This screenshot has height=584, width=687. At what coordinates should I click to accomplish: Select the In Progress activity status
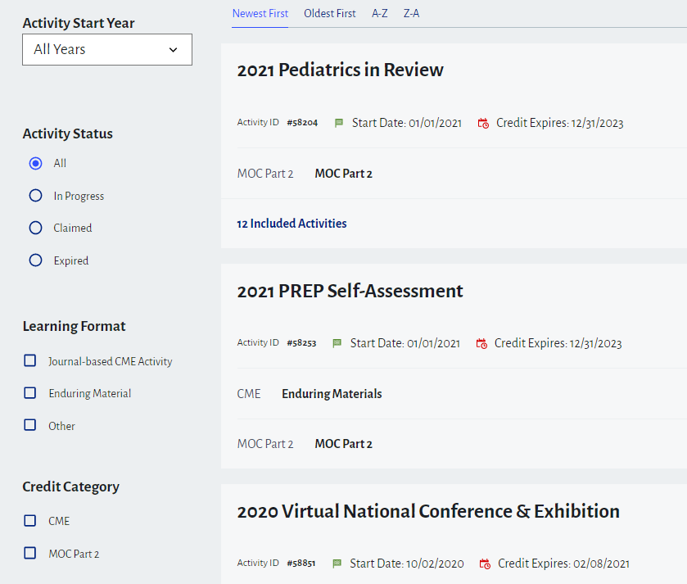click(x=35, y=196)
